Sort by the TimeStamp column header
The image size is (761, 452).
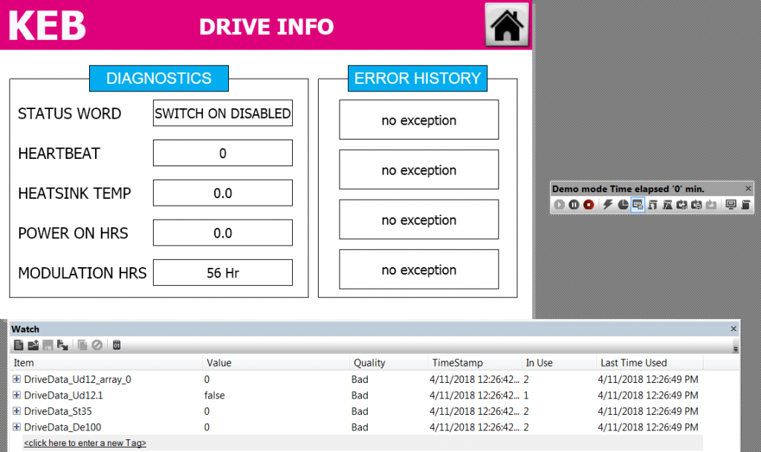tap(475, 362)
